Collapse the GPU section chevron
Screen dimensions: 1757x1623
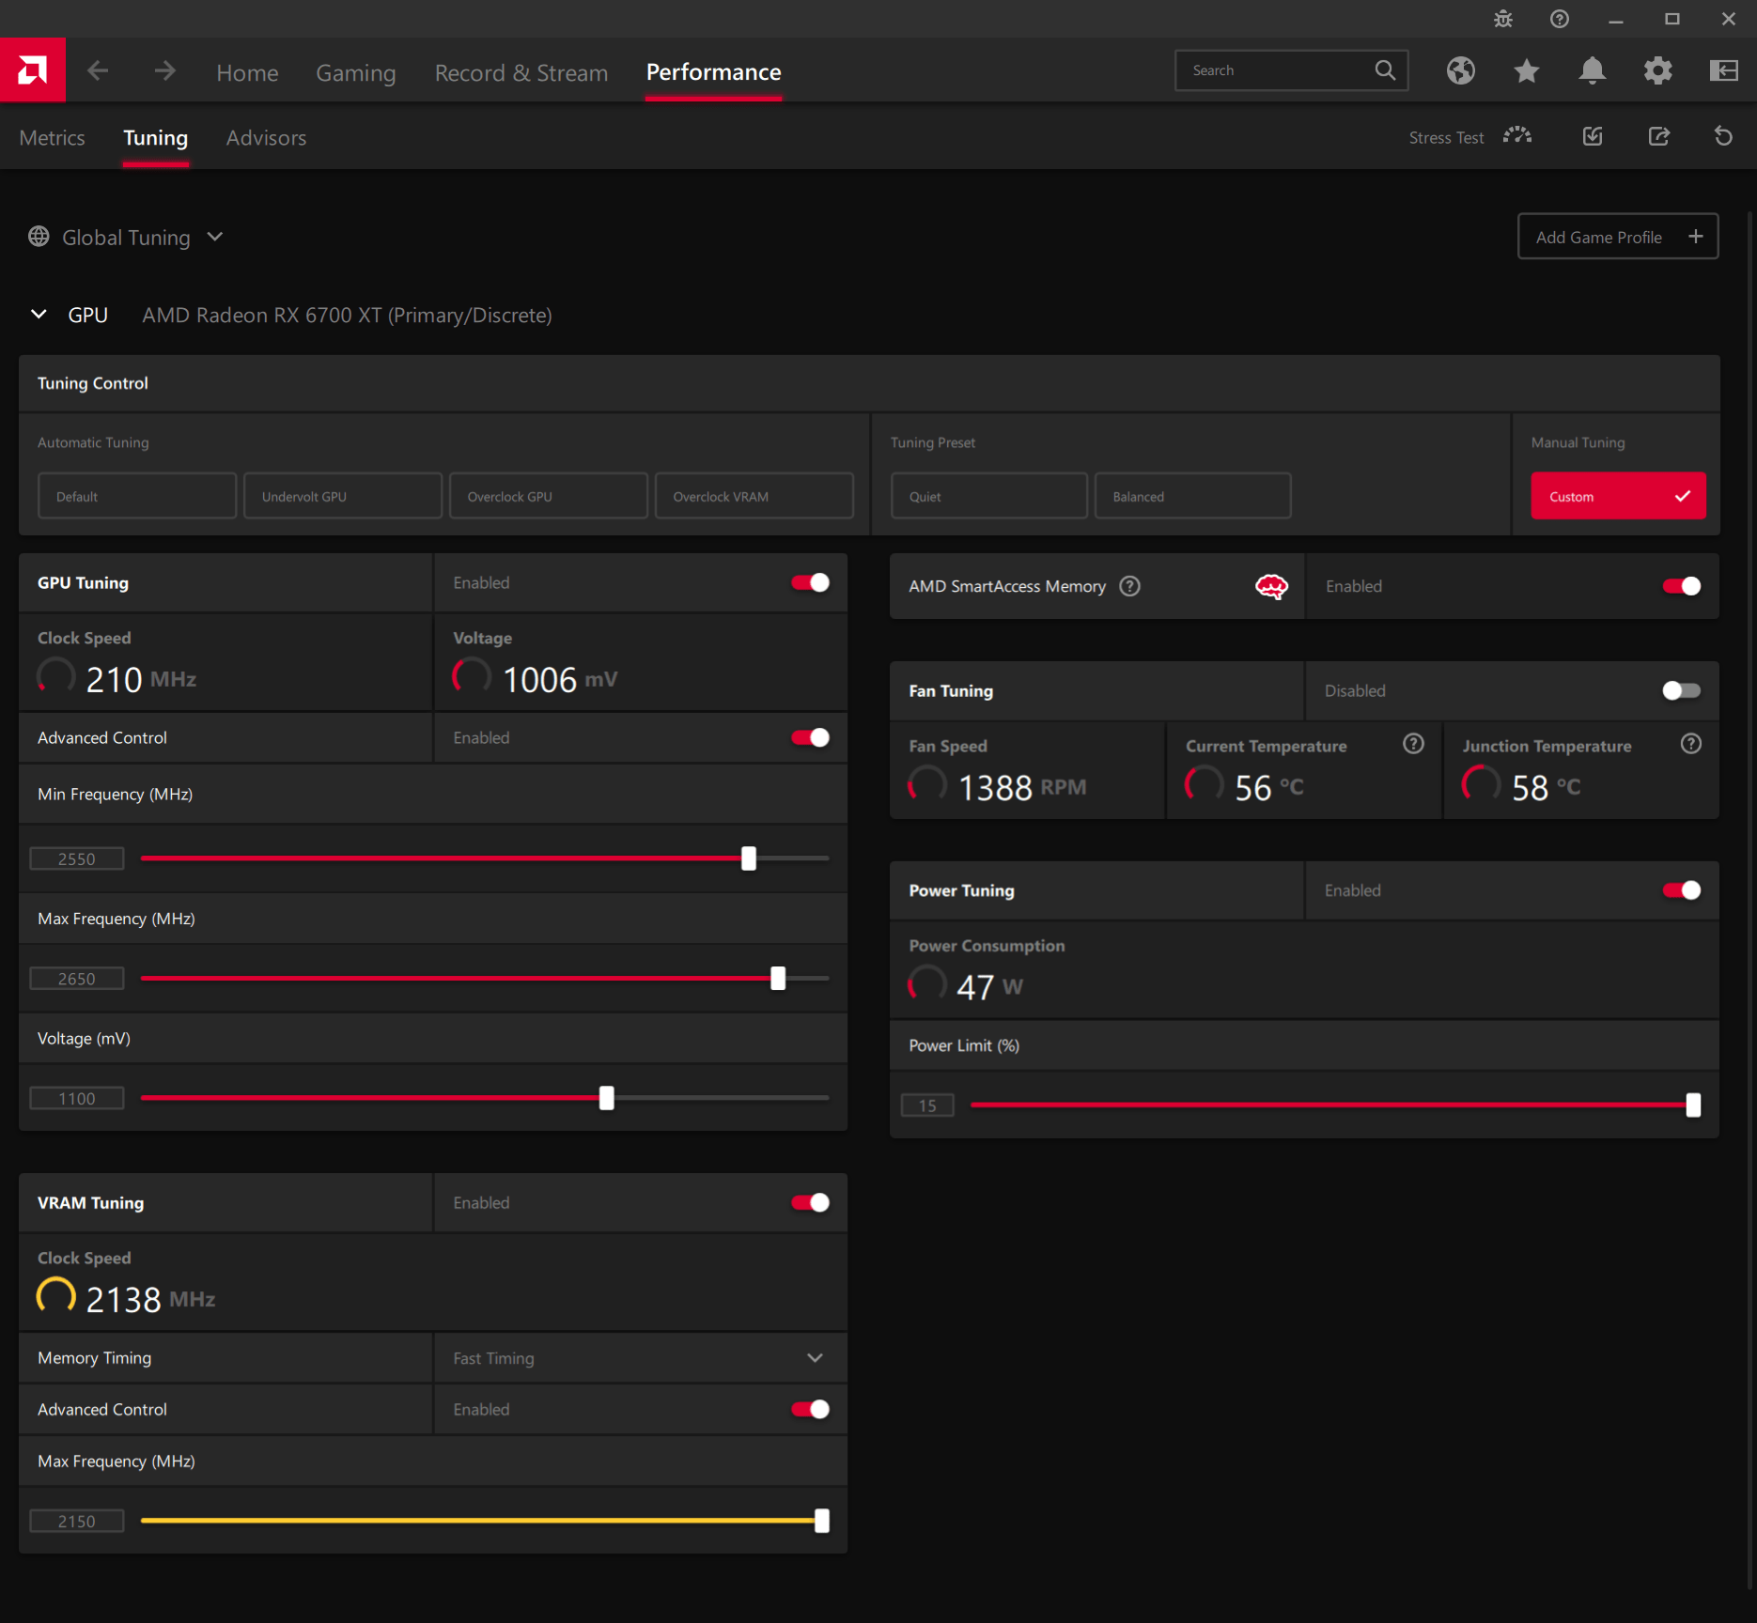pos(39,315)
